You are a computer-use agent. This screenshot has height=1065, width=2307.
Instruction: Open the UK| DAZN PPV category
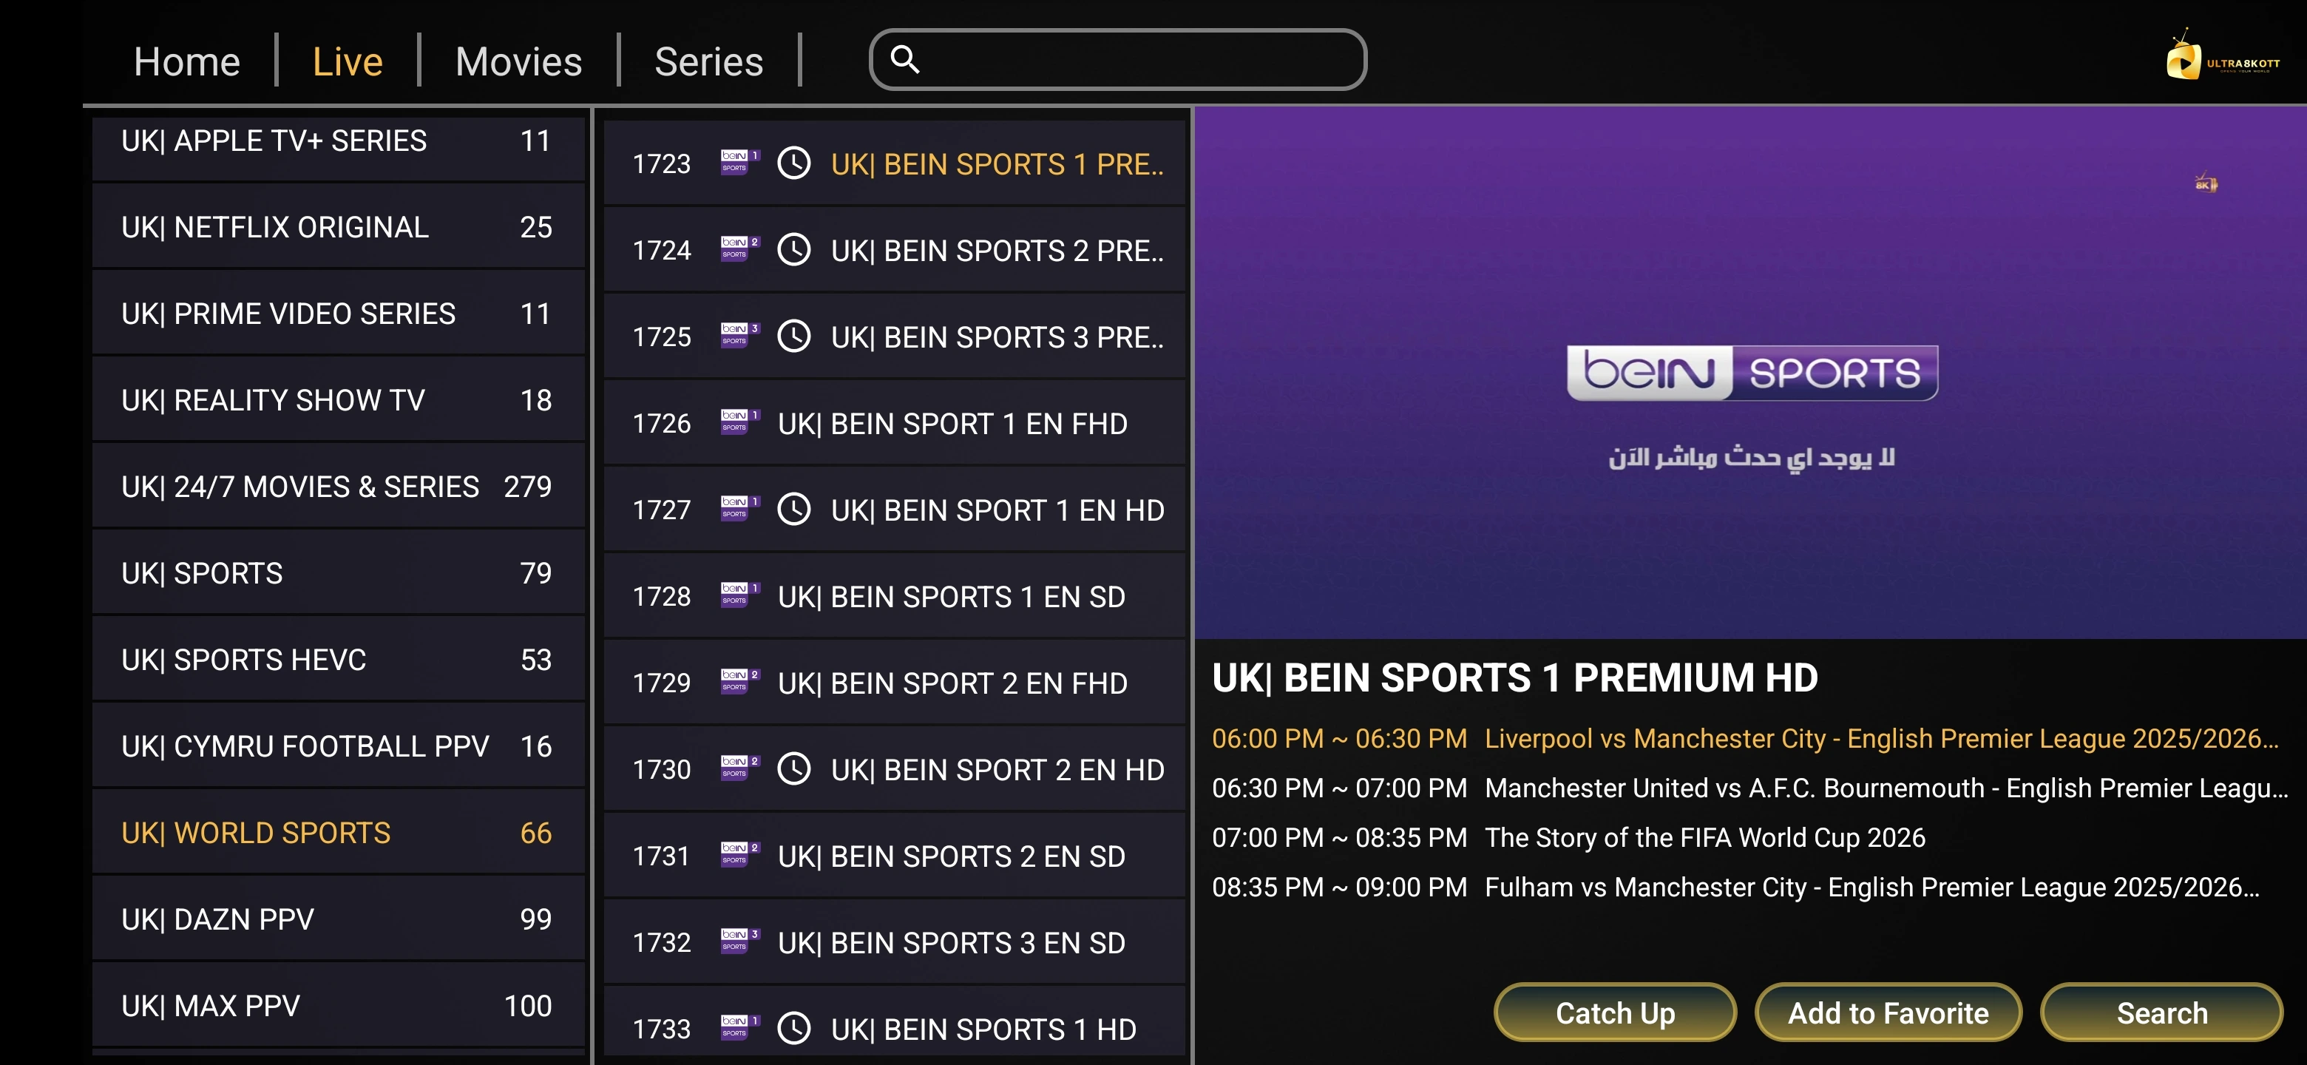click(x=339, y=918)
